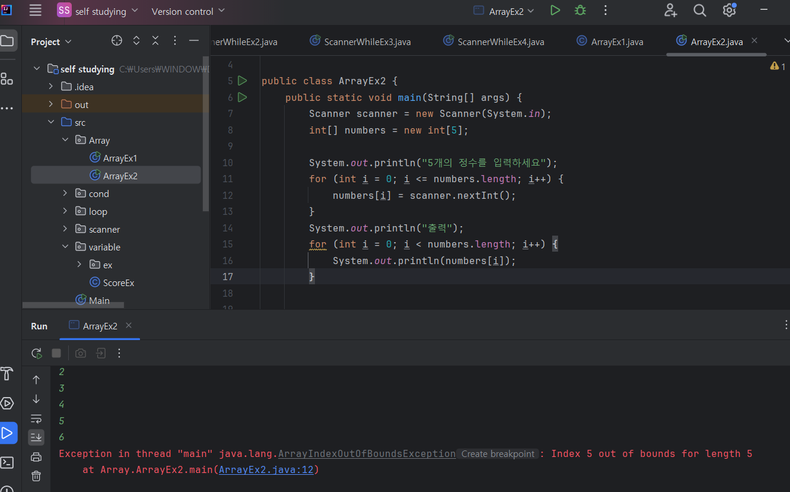
Task: Expand the .idea folder
Action: pyautogui.click(x=51, y=87)
